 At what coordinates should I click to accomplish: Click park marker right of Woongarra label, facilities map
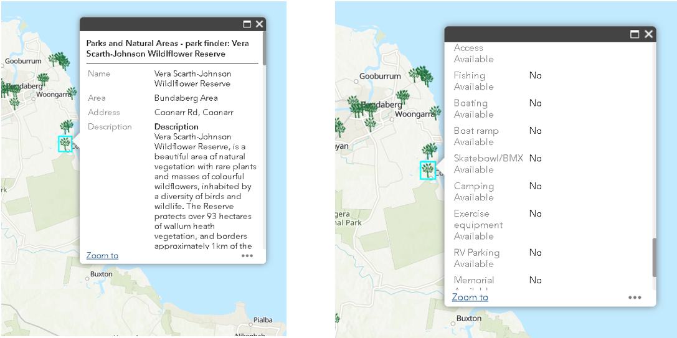tap(435, 113)
